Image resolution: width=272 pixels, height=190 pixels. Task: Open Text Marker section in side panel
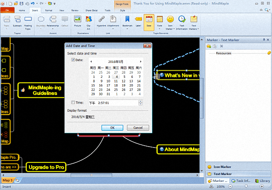pyautogui.click(x=238, y=174)
